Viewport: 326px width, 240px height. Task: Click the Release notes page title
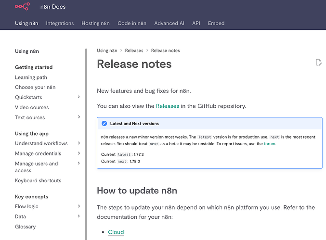(x=134, y=64)
